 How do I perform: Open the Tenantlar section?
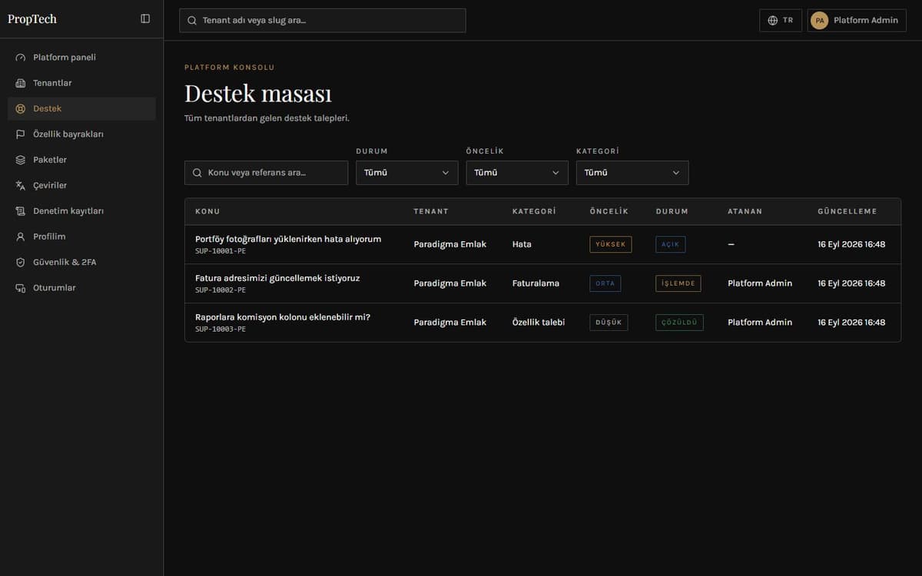tap(81, 83)
